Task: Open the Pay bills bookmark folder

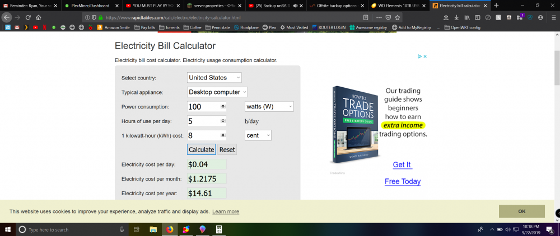Action: [x=144, y=27]
